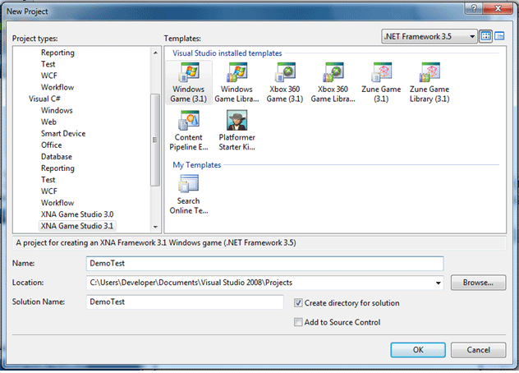Screen dimensions: 519x373
Task: Select Reporting under Visual C#
Action: 57,168
